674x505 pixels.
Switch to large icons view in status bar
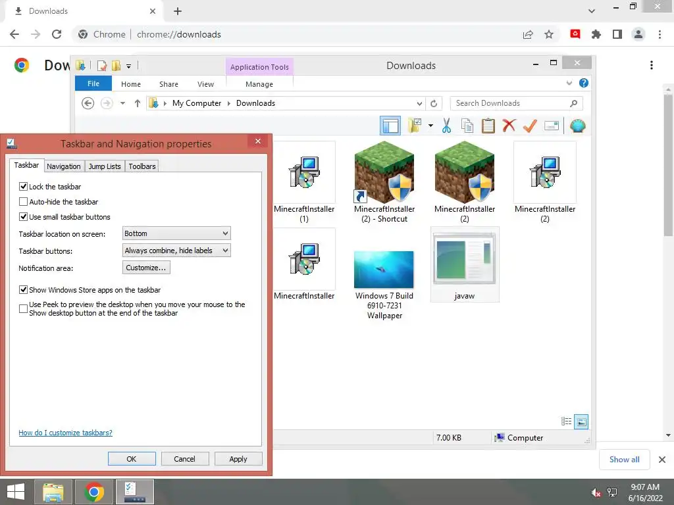tap(581, 421)
